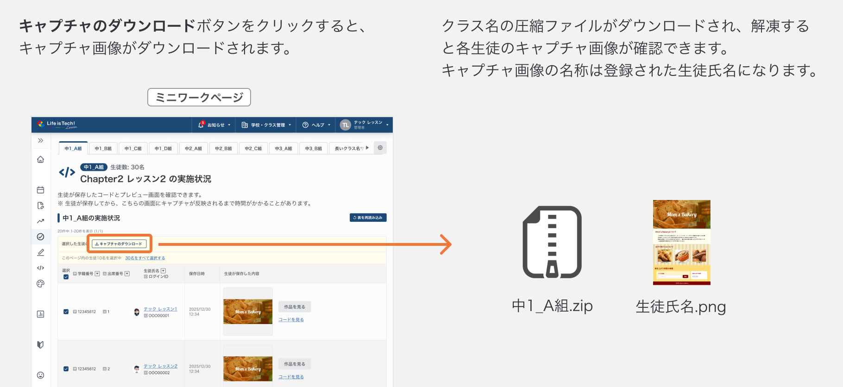Switch to the 中3_A組 tab
This screenshot has height=387, width=843.
point(283,148)
